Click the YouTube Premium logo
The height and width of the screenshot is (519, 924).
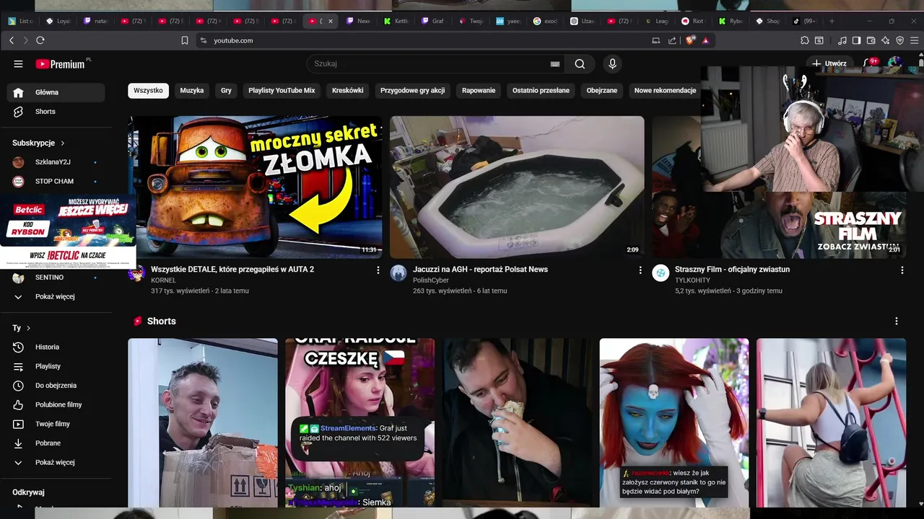(61, 63)
